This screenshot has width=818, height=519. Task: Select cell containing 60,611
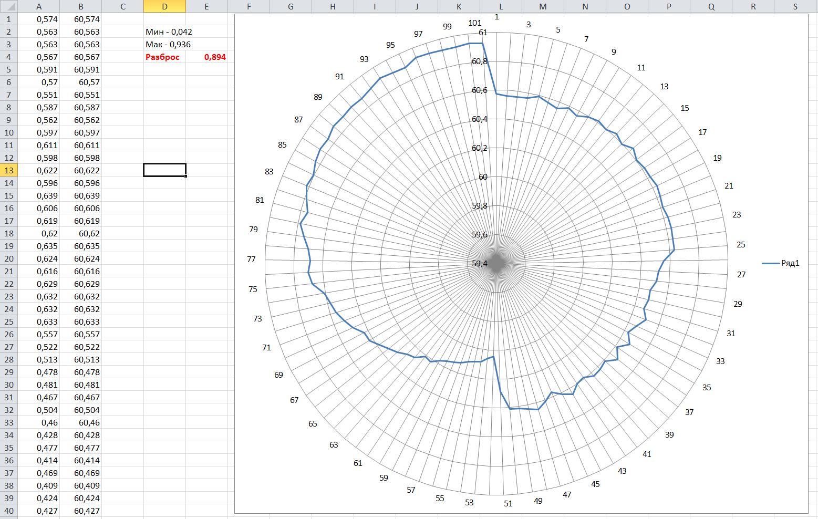tap(81, 145)
